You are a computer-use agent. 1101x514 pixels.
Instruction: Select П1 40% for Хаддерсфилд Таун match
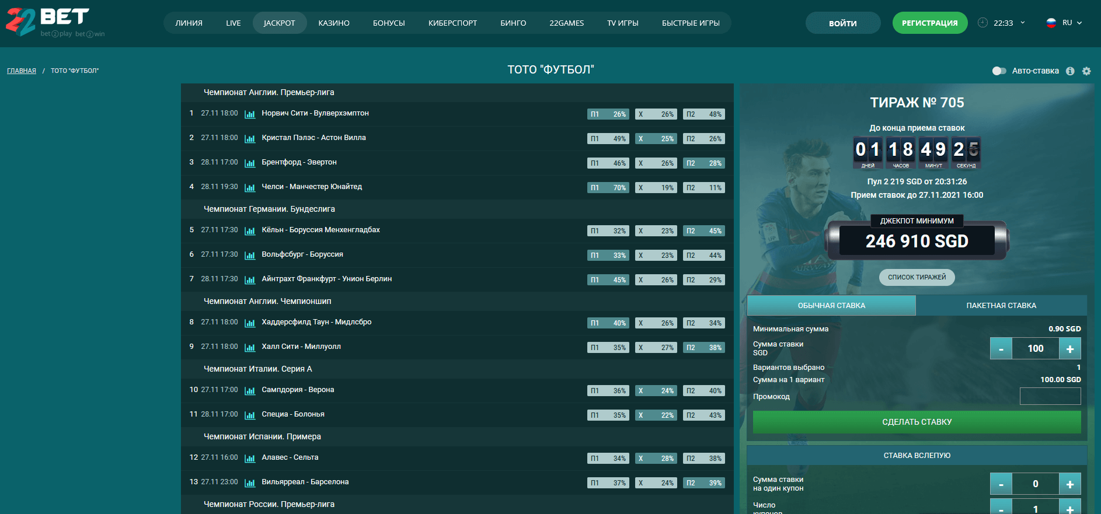(x=608, y=323)
